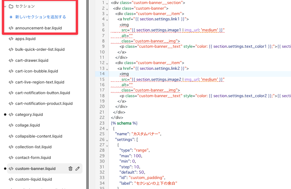
Task: Click unsaved dot beside custom-banner.liquid
Action: tap(5, 169)
